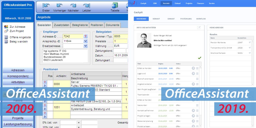
Task: Select the Basisdaten tab
Action: [44, 25]
